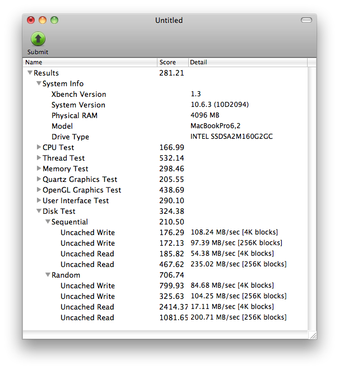Image resolution: width=339 pixels, height=370 pixels.
Task: Close the Untitled window with red button
Action: click(x=31, y=20)
